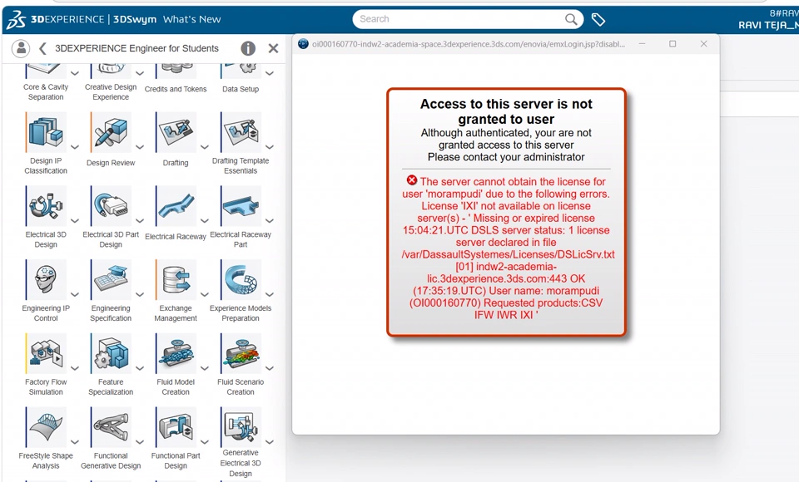This screenshot has width=799, height=482.
Task: Open Feature Specialization app
Action: coord(111,354)
